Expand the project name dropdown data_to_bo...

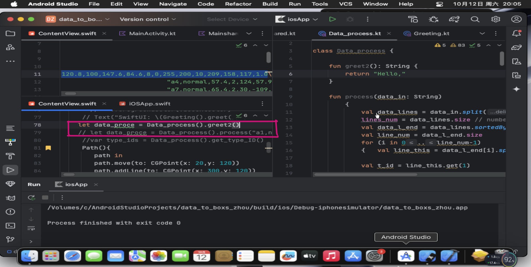78,19
